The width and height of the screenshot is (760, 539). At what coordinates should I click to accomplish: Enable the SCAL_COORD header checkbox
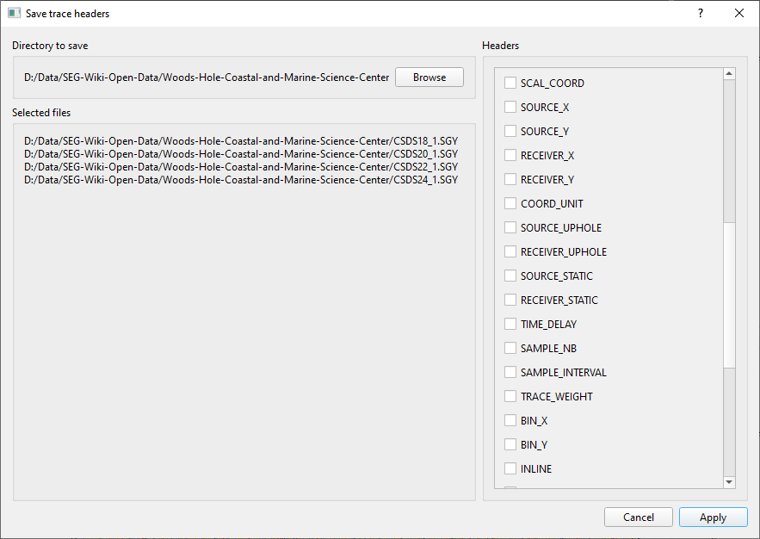pos(510,84)
